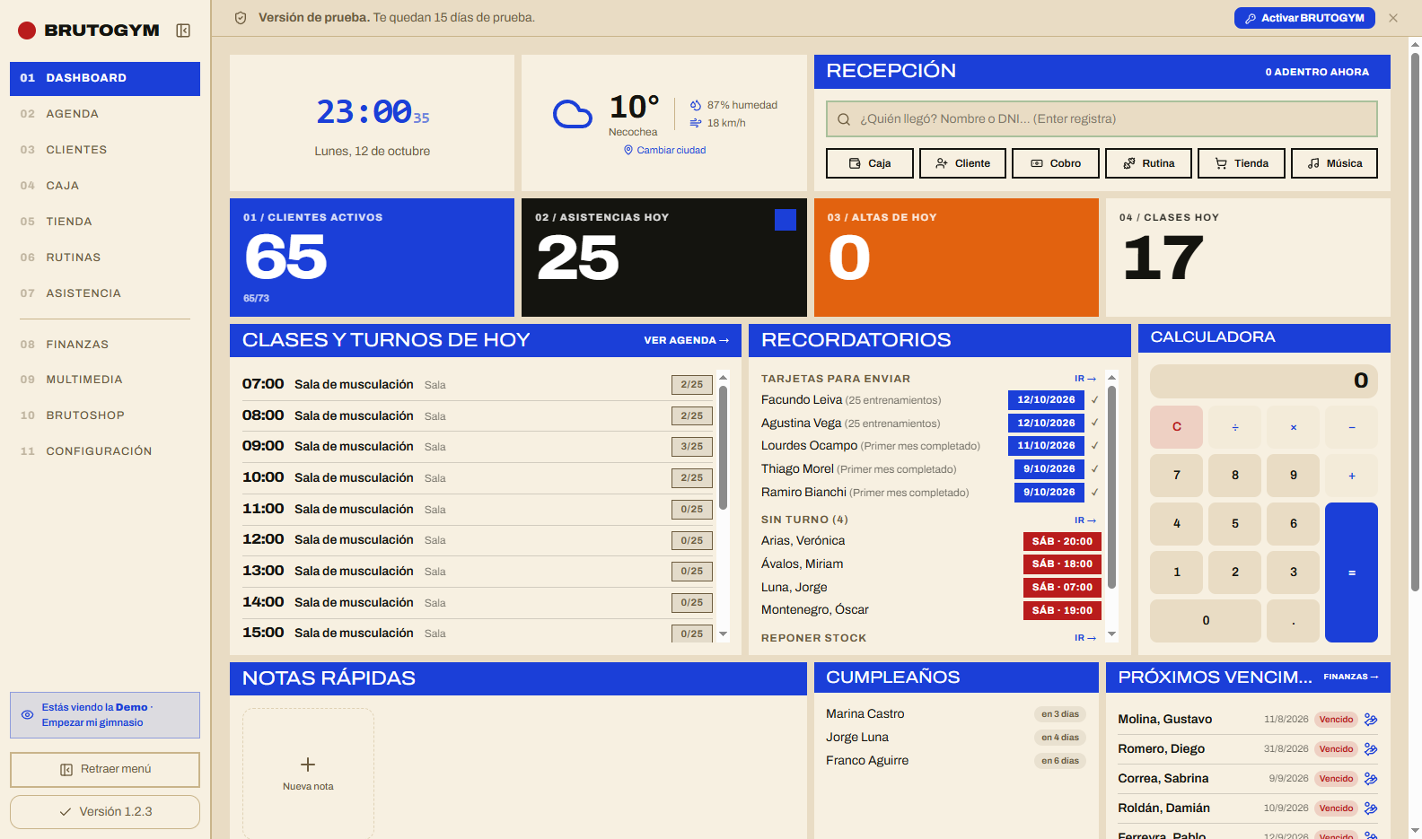The width and height of the screenshot is (1422, 839).
Task: Dismiss the trial banner with X
Action: point(1393,18)
